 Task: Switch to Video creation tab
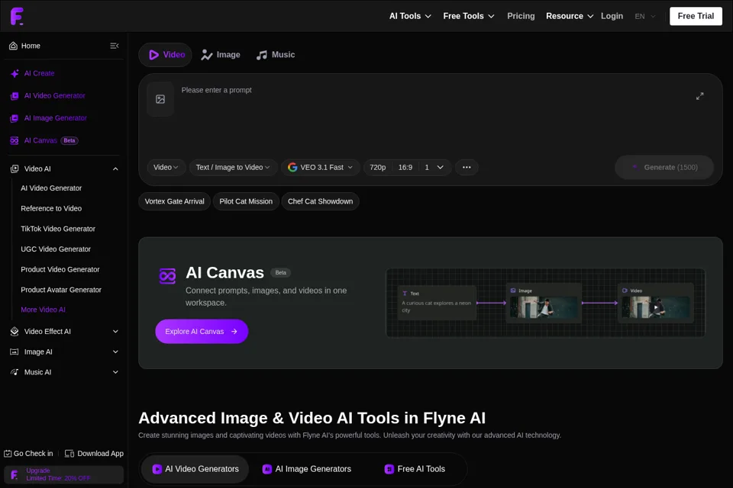coord(166,55)
